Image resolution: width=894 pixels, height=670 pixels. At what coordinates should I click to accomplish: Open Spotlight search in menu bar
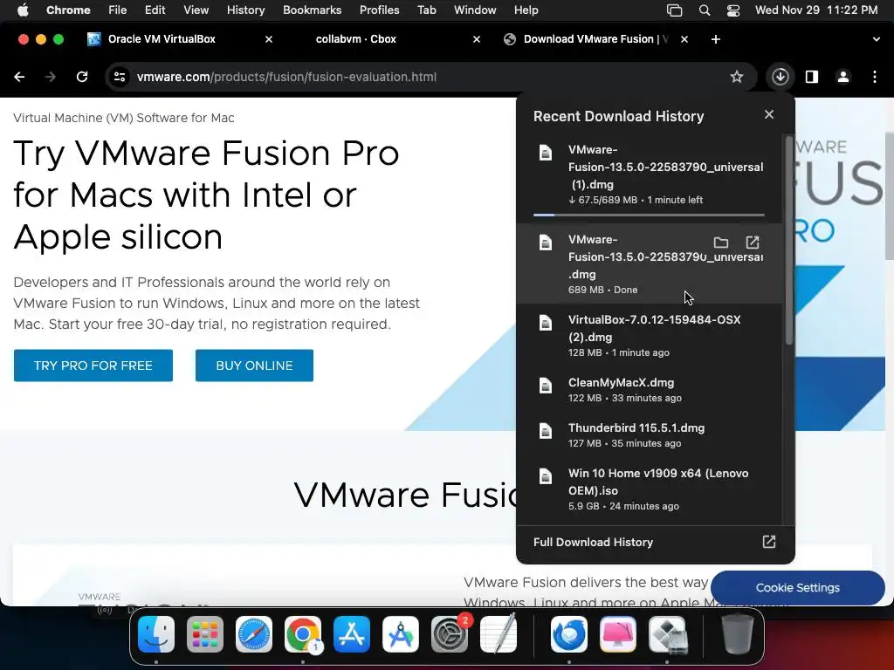point(705,10)
